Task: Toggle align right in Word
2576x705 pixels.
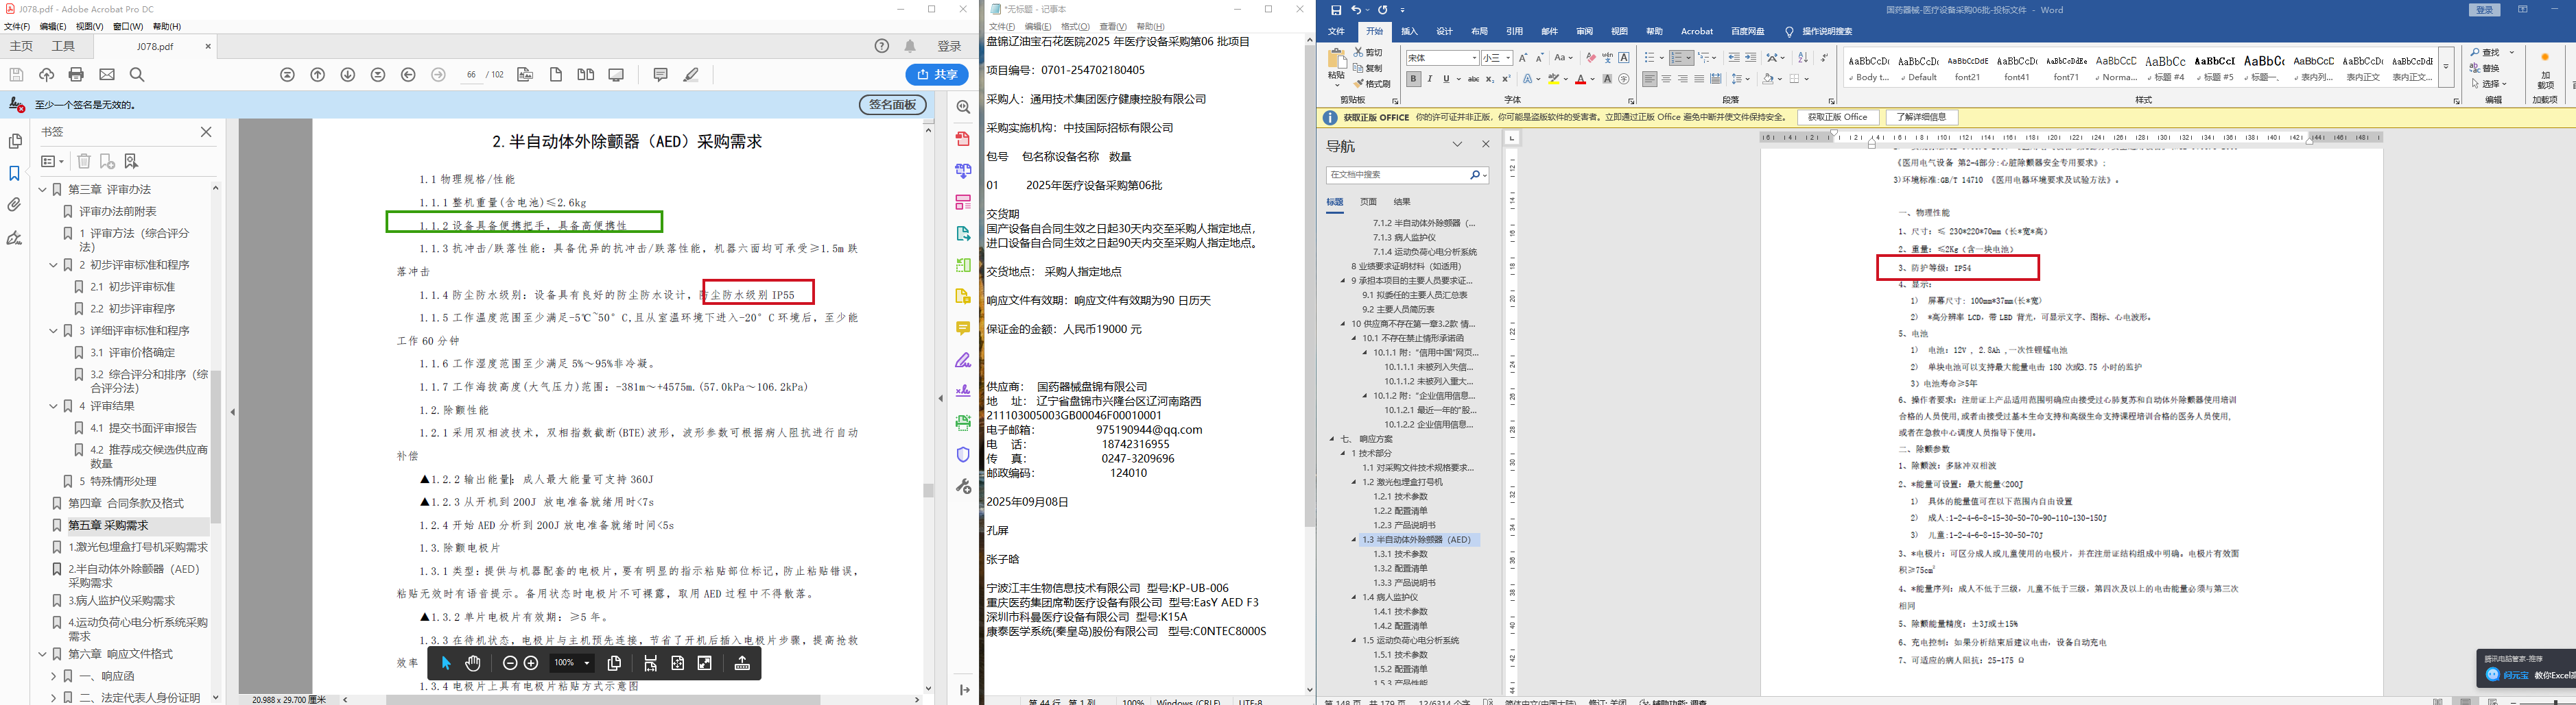Action: point(1683,79)
